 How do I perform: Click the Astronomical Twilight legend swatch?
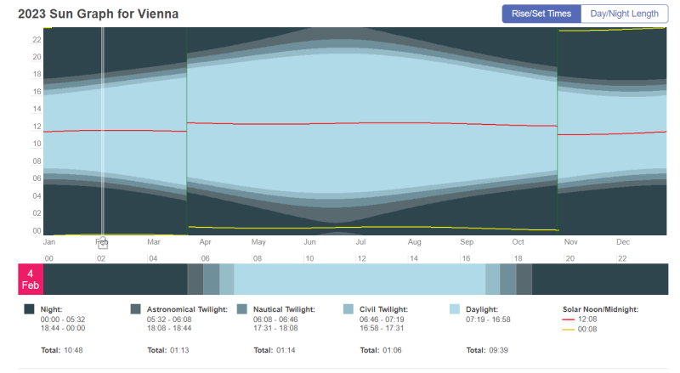tap(135, 309)
